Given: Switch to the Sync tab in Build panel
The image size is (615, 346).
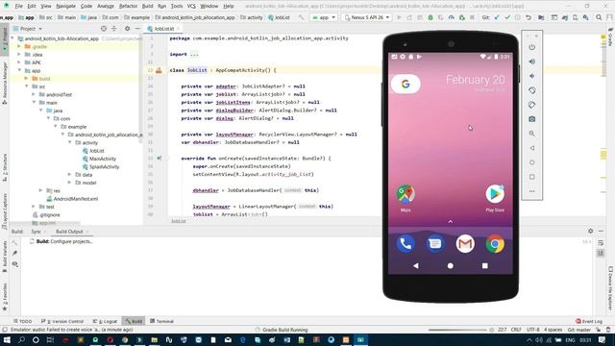Looking at the screenshot, I should click(x=36, y=232).
